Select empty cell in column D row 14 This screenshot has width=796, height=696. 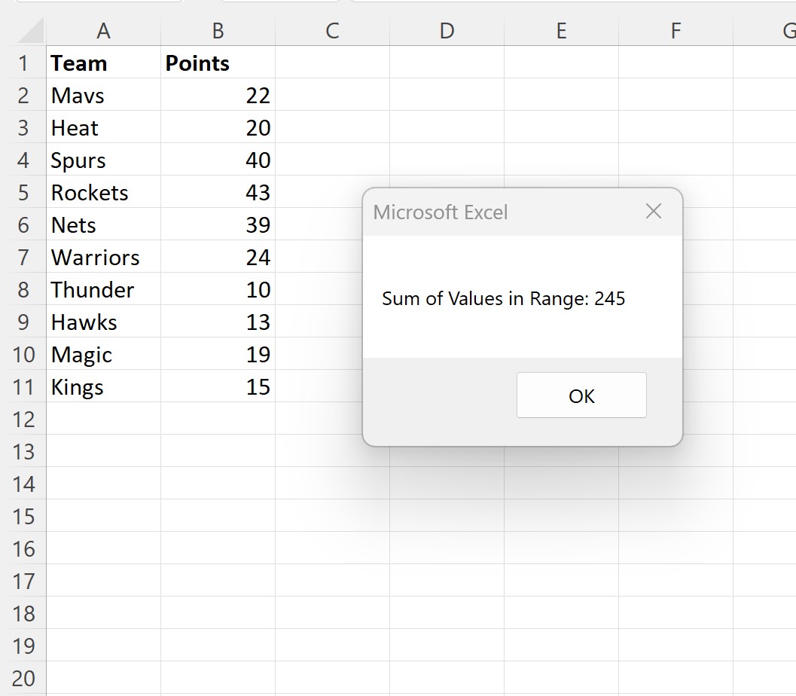(446, 484)
